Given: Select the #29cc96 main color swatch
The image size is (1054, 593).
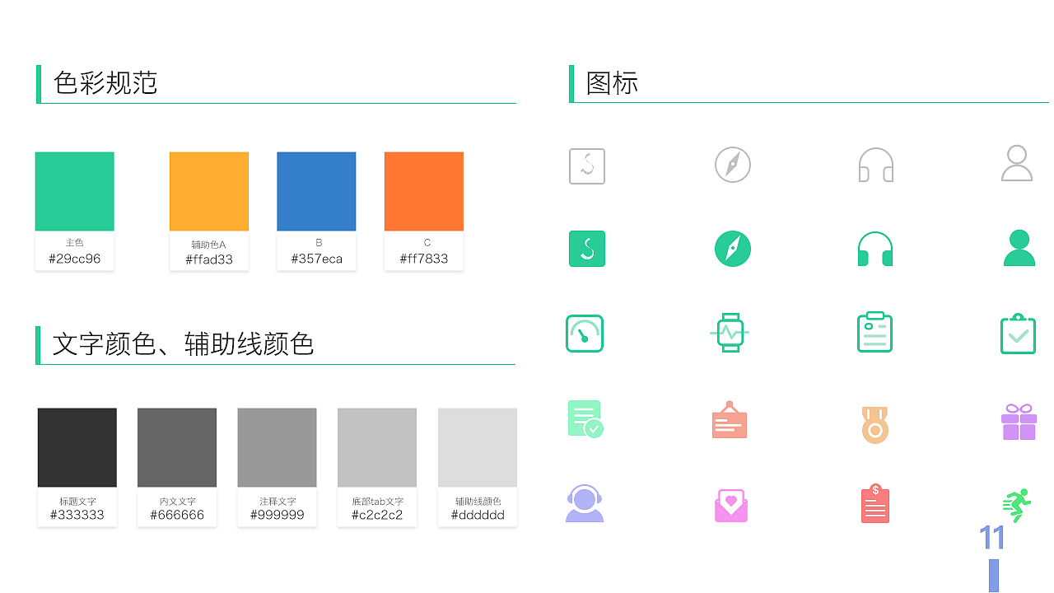Looking at the screenshot, I should click(74, 190).
